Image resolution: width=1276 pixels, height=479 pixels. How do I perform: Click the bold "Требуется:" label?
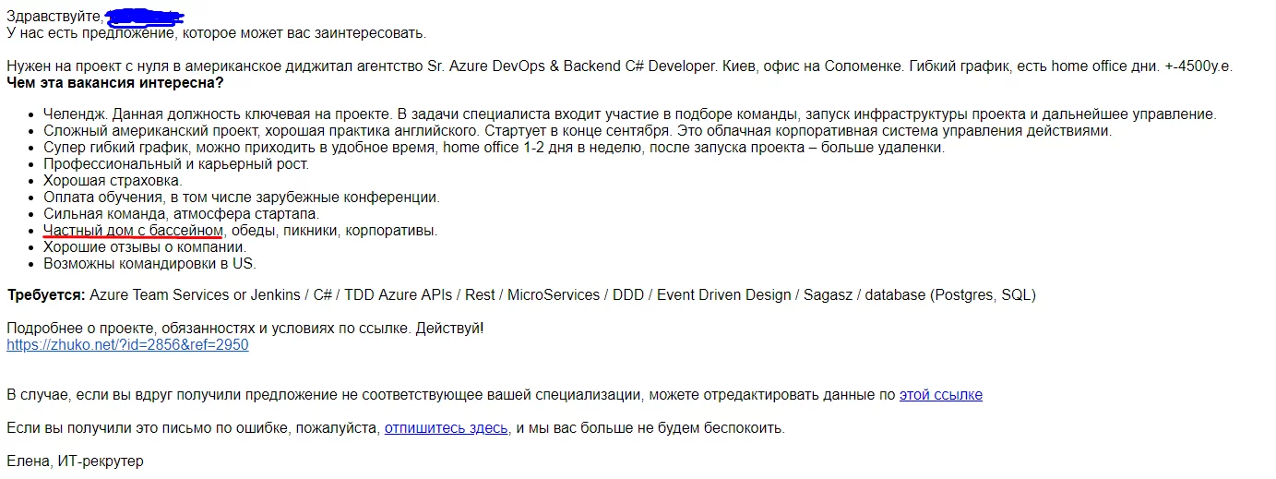(46, 295)
